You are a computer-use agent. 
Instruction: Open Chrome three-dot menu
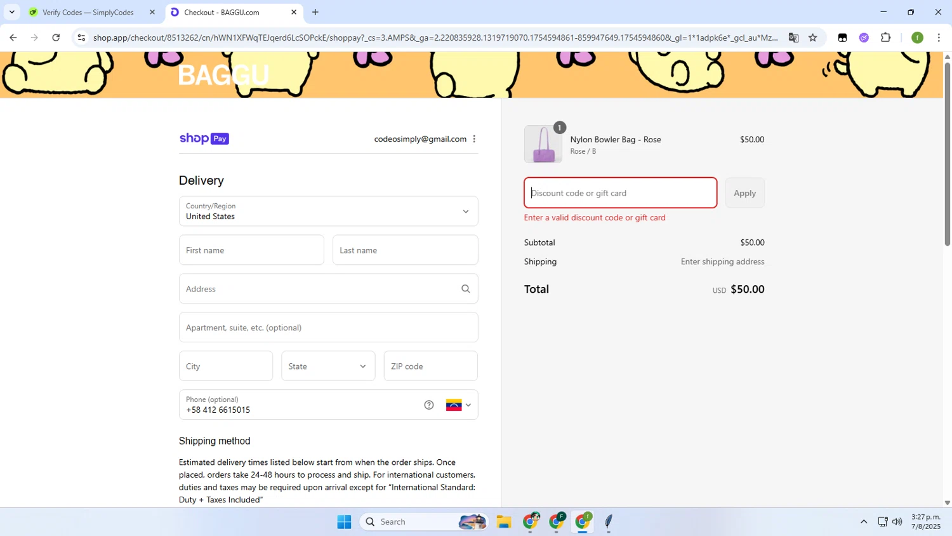coord(939,37)
